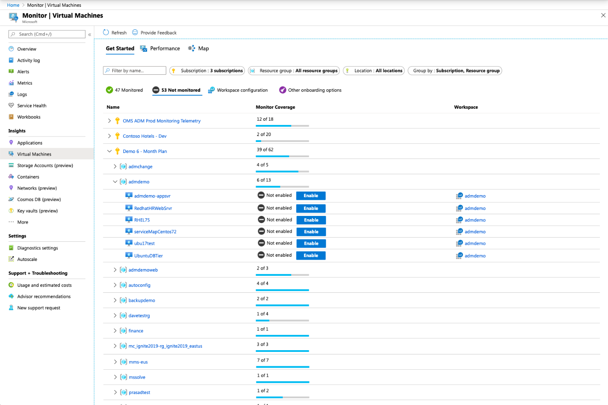This screenshot has height=405, width=608.
Task: Expand the autoconfig resource group
Action: click(115, 285)
